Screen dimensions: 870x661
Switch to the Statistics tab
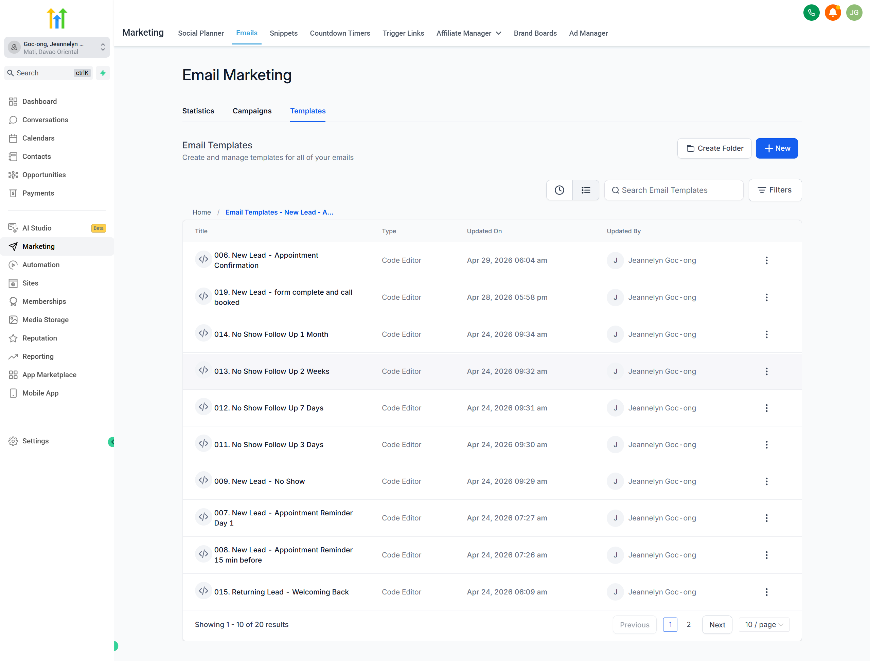(198, 111)
